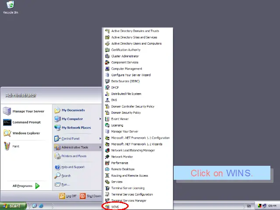Click the Manage Your Server icon in Start menu
This screenshot has width=280, height=210.
click(x=7, y=111)
